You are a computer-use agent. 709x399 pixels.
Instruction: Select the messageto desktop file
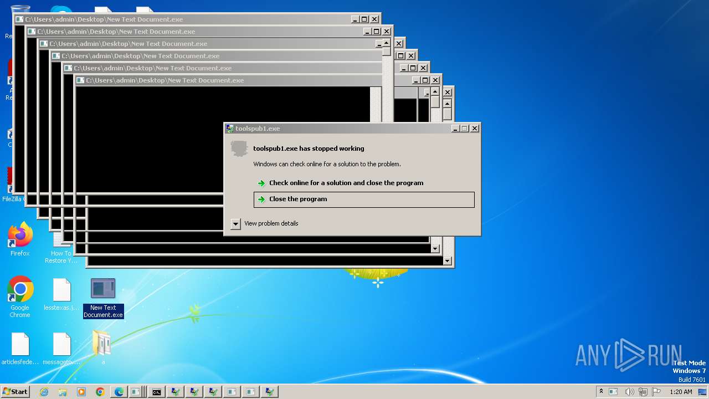pos(61,349)
